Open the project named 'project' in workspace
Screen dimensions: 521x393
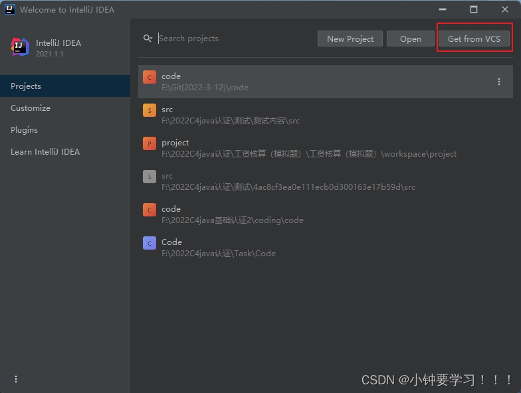(326, 148)
